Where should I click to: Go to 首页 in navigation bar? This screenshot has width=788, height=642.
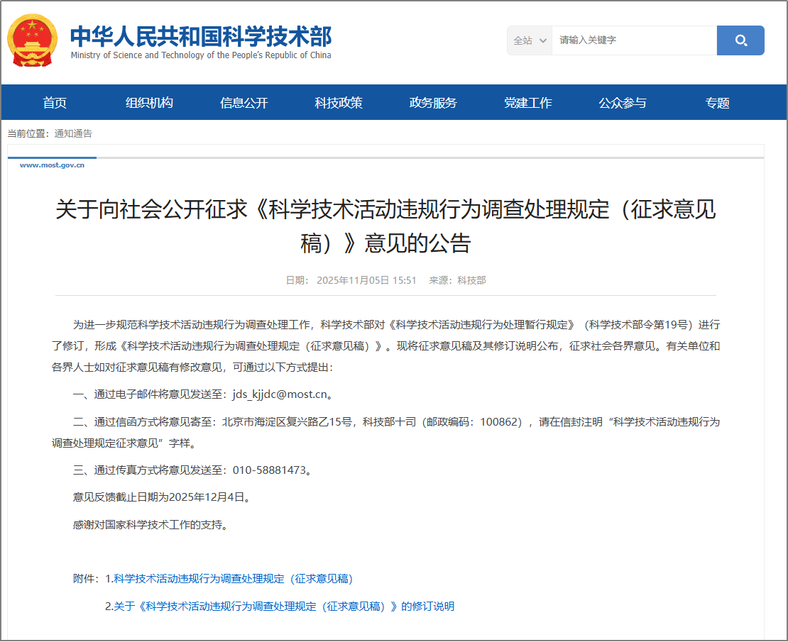pos(55,103)
